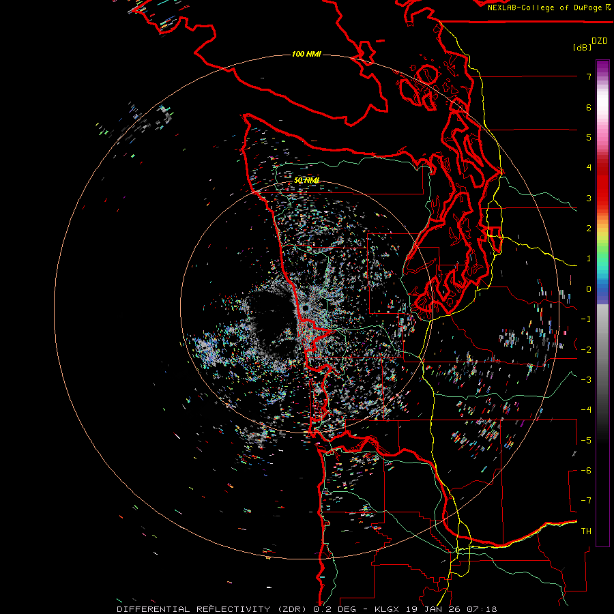Click the DZD legend title

600,41
